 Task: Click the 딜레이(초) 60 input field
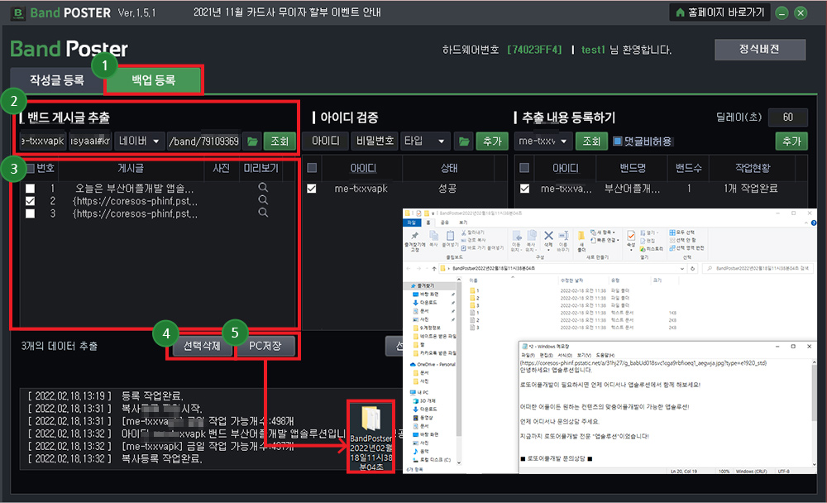point(788,117)
